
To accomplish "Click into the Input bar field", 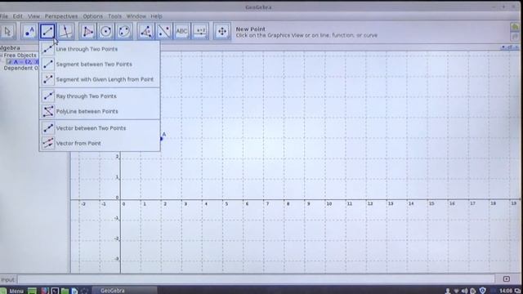I will 256,279.
